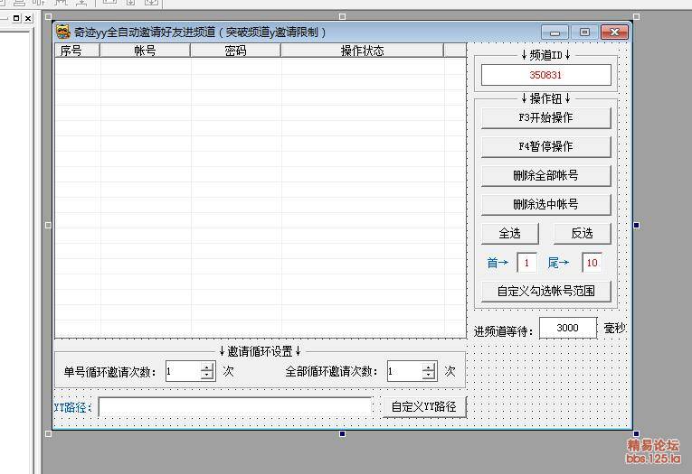Screen dimensions: 692x474
Task: Click 删除全部帐号 to delete all accounts
Action: click(x=545, y=175)
